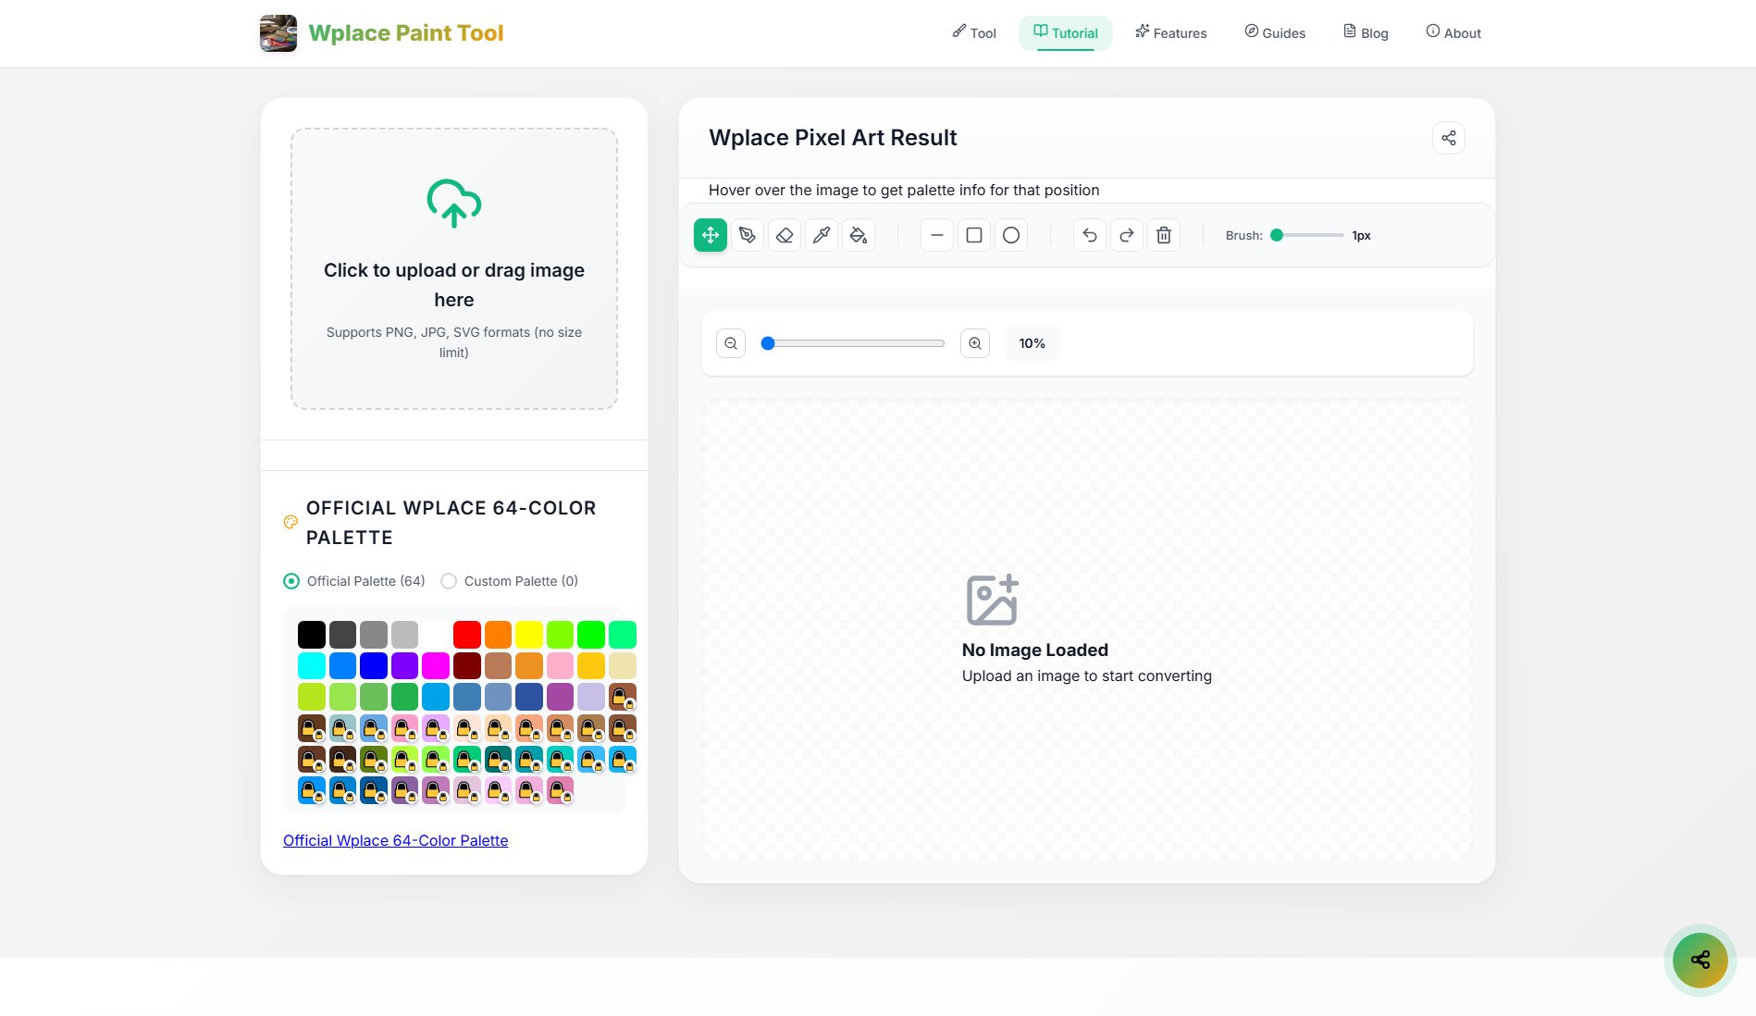Open the Official Wplace 64-Color Palette link
Viewport: 1756px width, 1016px height.
(x=395, y=840)
